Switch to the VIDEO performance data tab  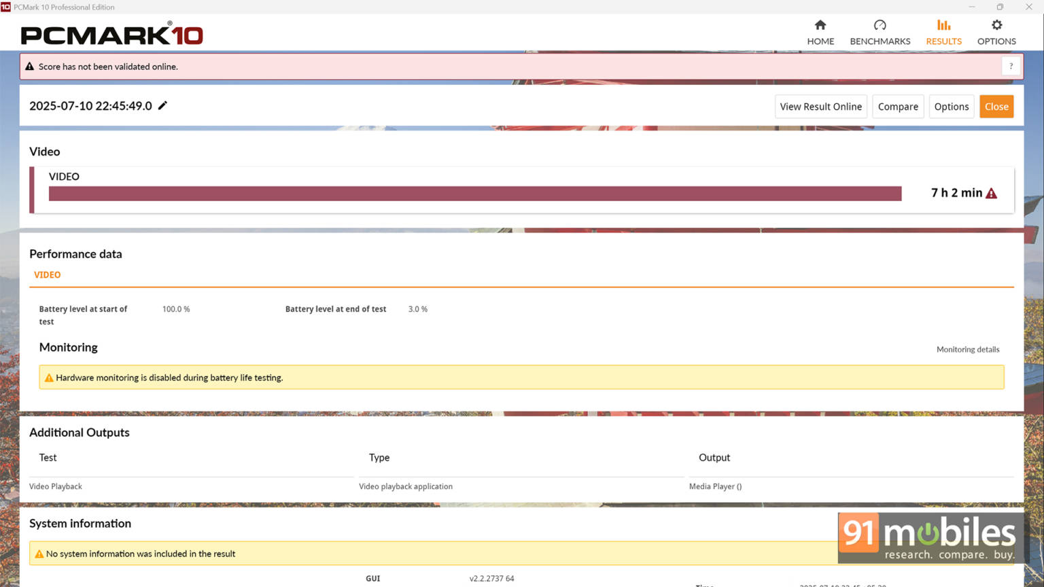pos(47,274)
